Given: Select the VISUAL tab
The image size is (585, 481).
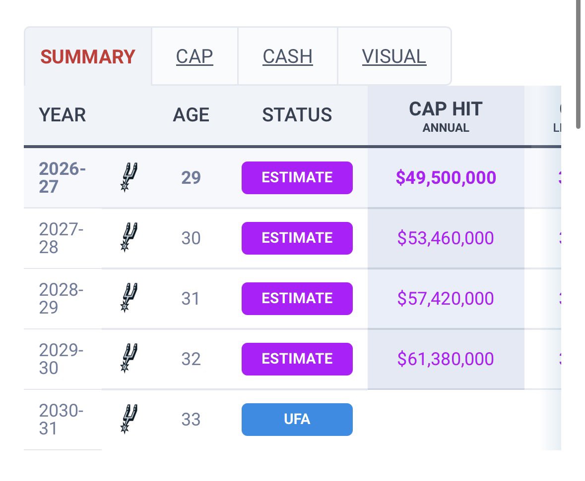Looking at the screenshot, I should [x=394, y=56].
